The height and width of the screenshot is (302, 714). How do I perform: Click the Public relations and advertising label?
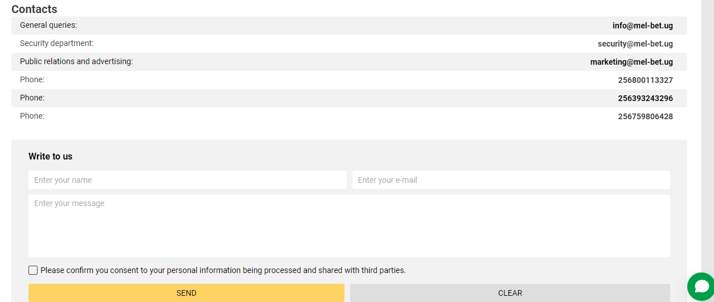coord(76,61)
